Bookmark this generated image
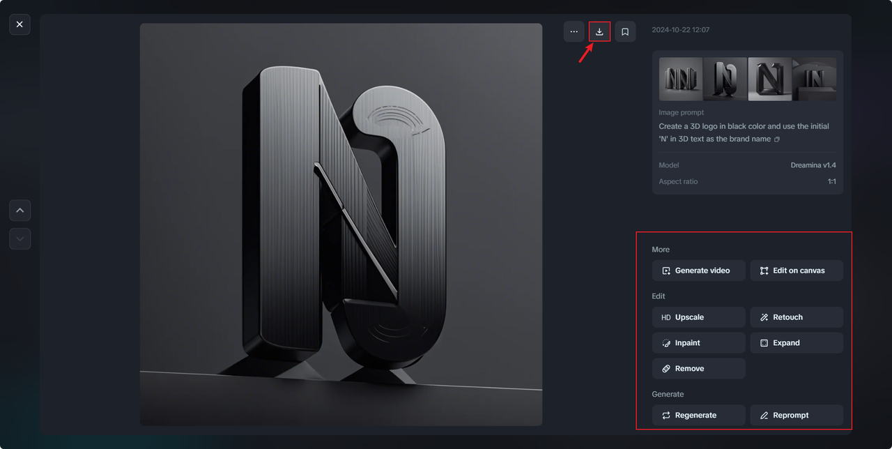The image size is (892, 449). click(625, 31)
